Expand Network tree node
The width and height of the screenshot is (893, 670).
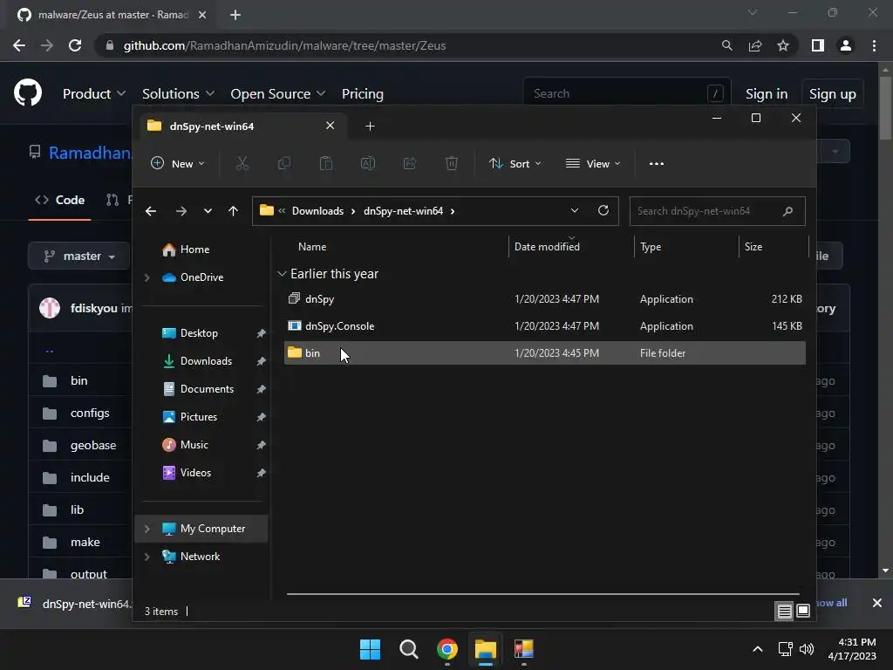tap(147, 557)
